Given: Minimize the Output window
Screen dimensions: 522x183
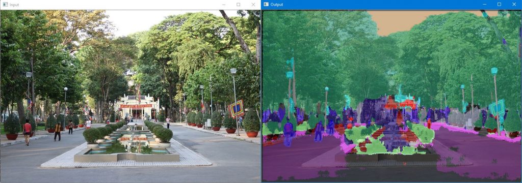Looking at the screenshot, I should [x=484, y=4].
